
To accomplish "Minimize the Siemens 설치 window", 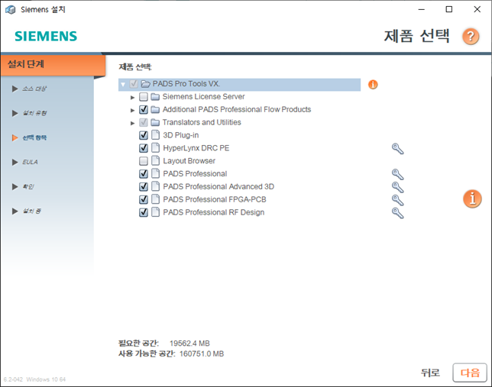I will click(422, 9).
